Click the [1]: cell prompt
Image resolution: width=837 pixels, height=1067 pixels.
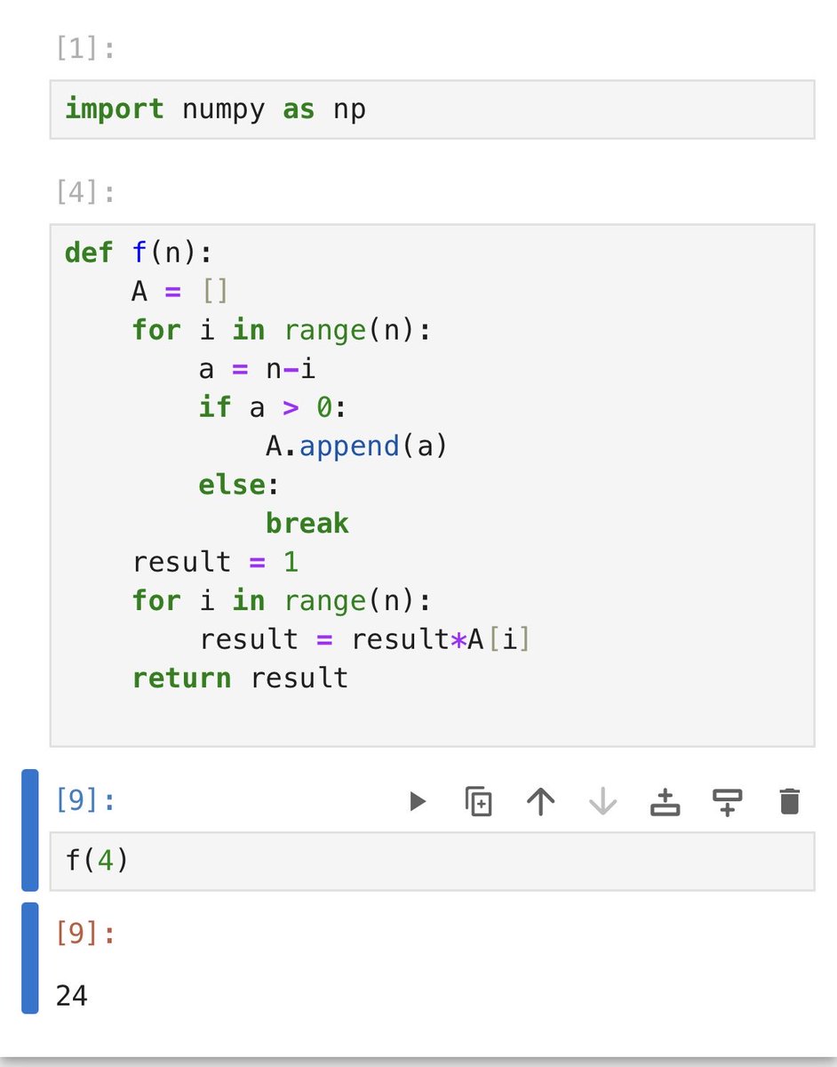click(x=85, y=50)
